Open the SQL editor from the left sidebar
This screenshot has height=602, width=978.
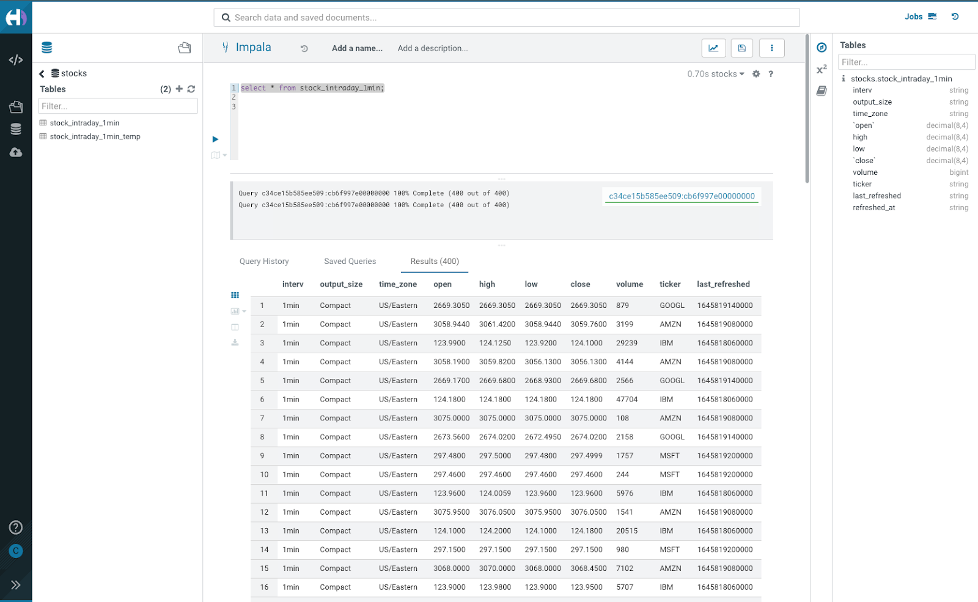[x=16, y=59]
